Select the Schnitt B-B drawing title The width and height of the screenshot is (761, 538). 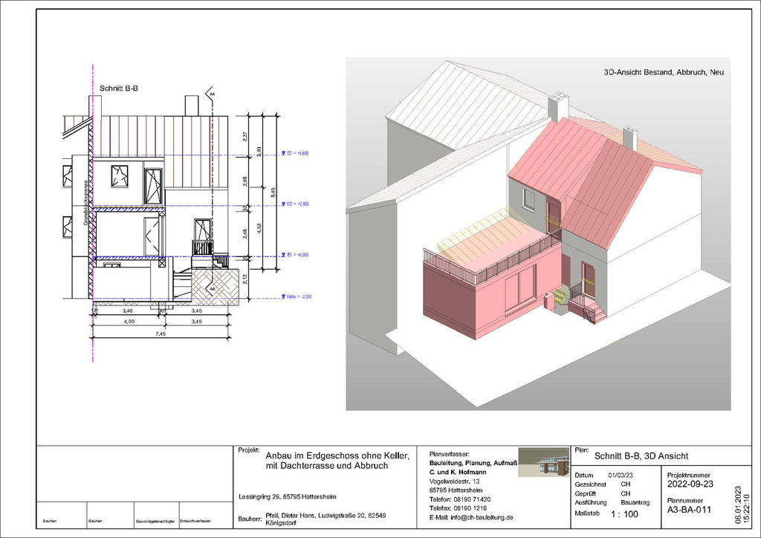coord(120,88)
